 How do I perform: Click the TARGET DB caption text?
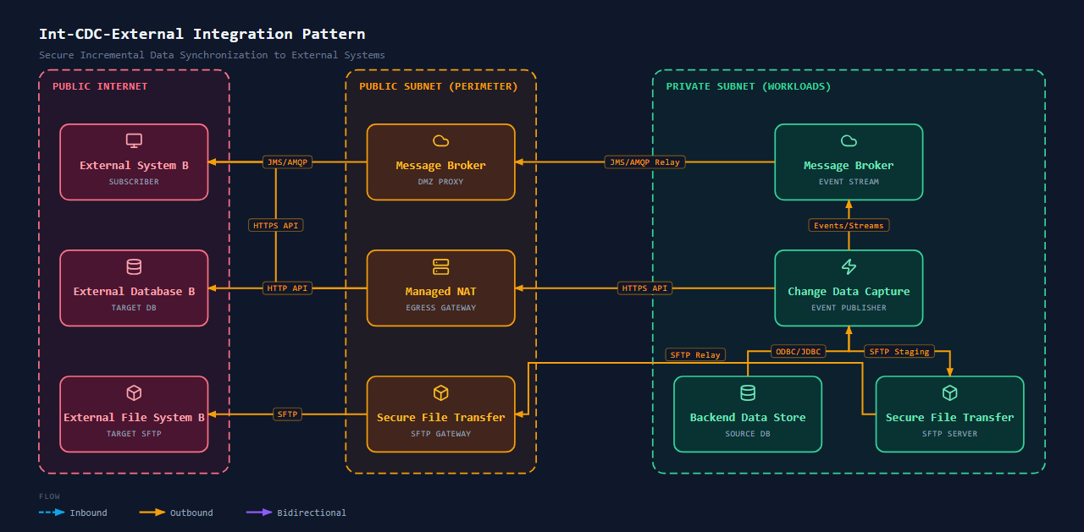pyautogui.click(x=134, y=308)
